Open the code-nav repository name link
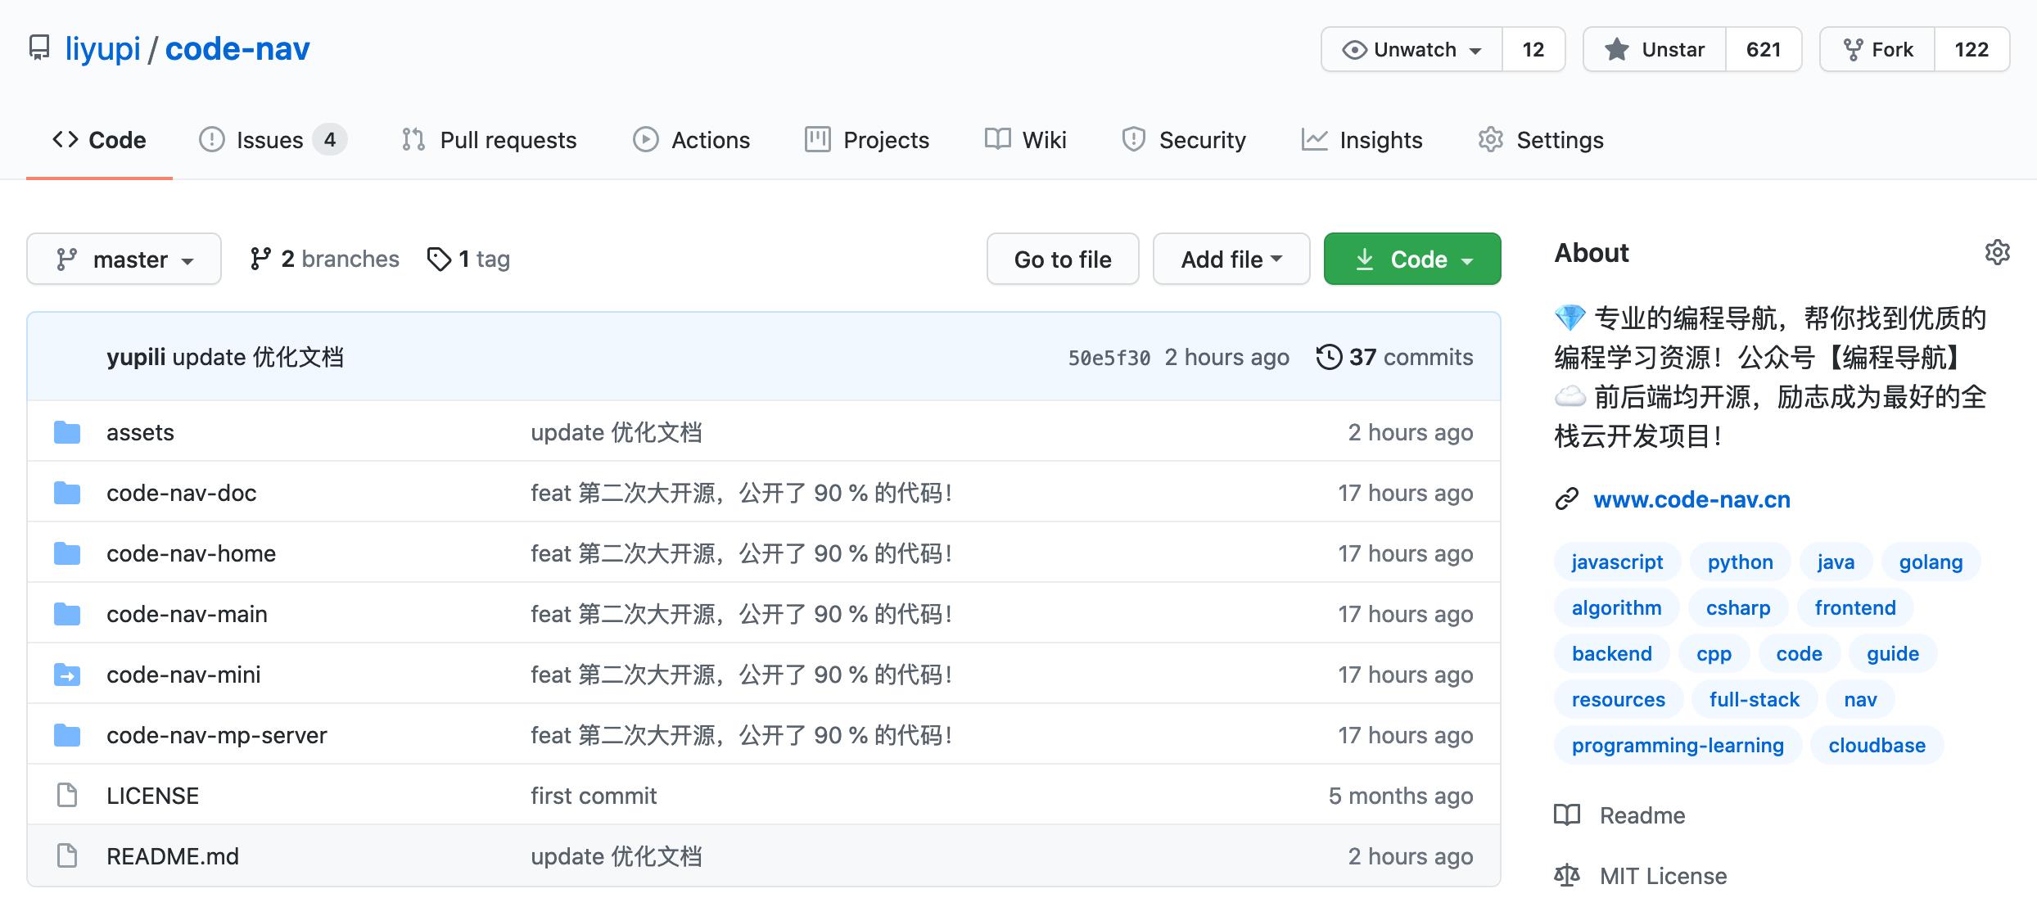 [x=237, y=49]
